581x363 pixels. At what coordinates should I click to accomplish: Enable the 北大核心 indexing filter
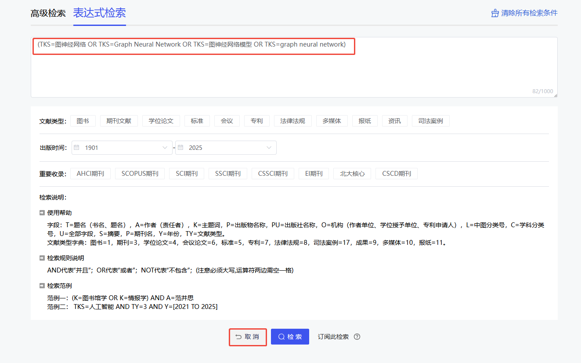coord(351,173)
